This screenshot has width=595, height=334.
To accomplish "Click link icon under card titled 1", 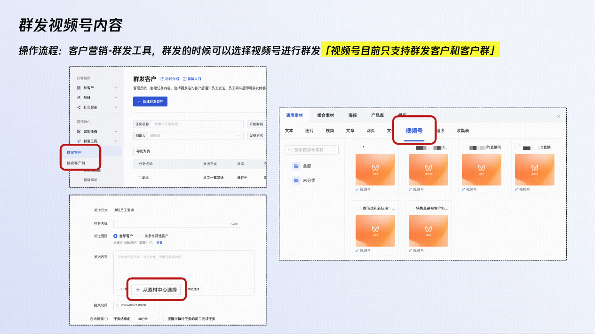I will coord(357,189).
